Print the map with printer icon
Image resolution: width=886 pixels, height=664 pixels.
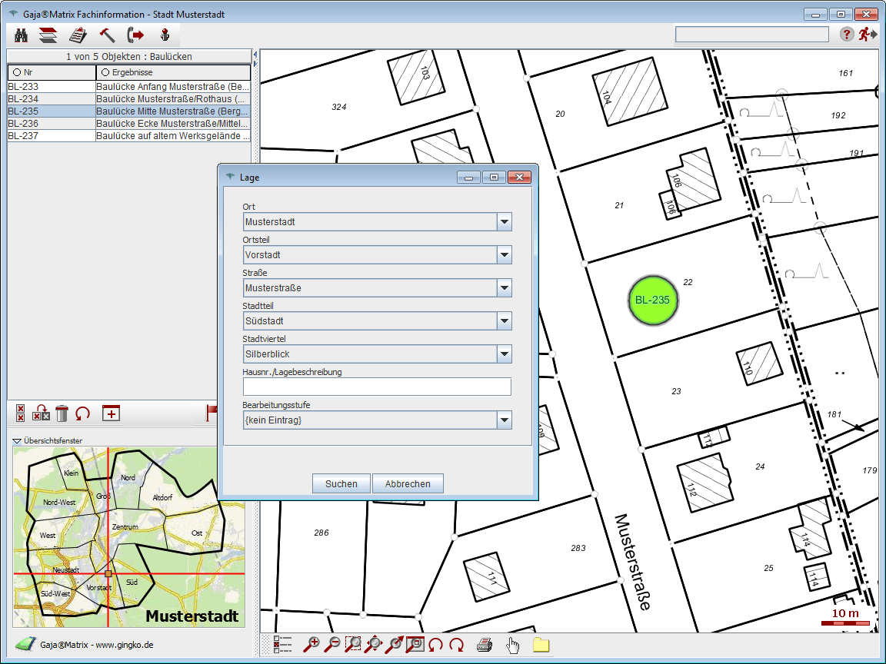(484, 645)
